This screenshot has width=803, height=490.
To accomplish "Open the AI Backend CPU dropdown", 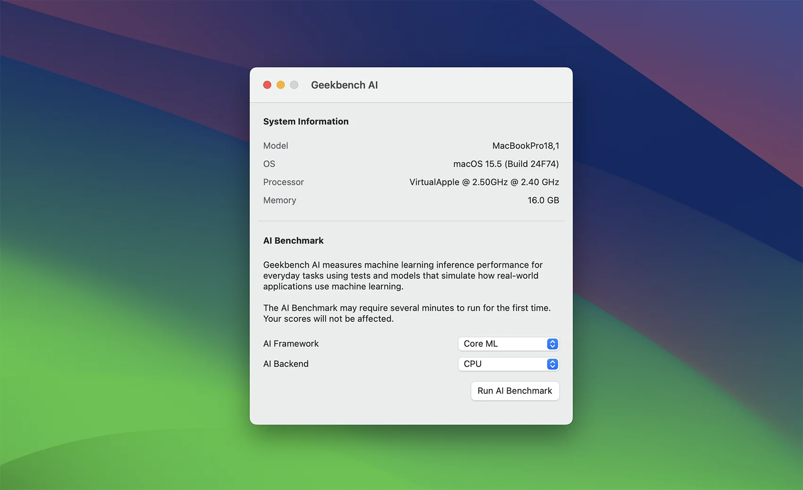I will (x=508, y=364).
